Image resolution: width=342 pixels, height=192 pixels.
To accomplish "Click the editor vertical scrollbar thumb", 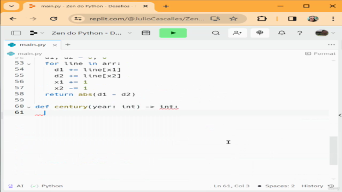I will (x=333, y=150).
